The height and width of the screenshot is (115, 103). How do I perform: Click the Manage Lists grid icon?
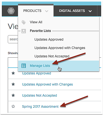click(x=24, y=66)
